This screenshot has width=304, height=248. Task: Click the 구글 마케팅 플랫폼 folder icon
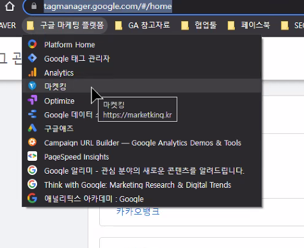click(30, 26)
